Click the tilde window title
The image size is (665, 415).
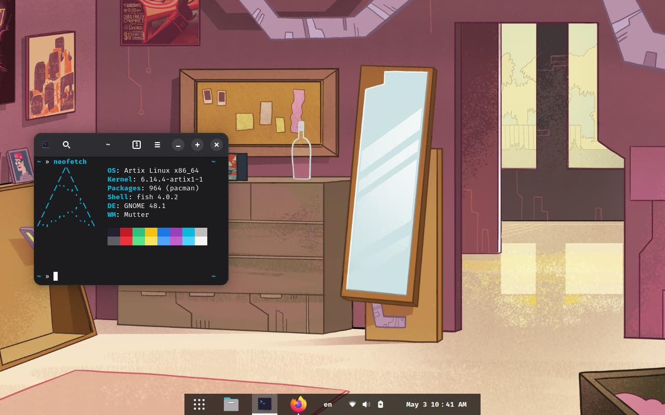coord(108,145)
